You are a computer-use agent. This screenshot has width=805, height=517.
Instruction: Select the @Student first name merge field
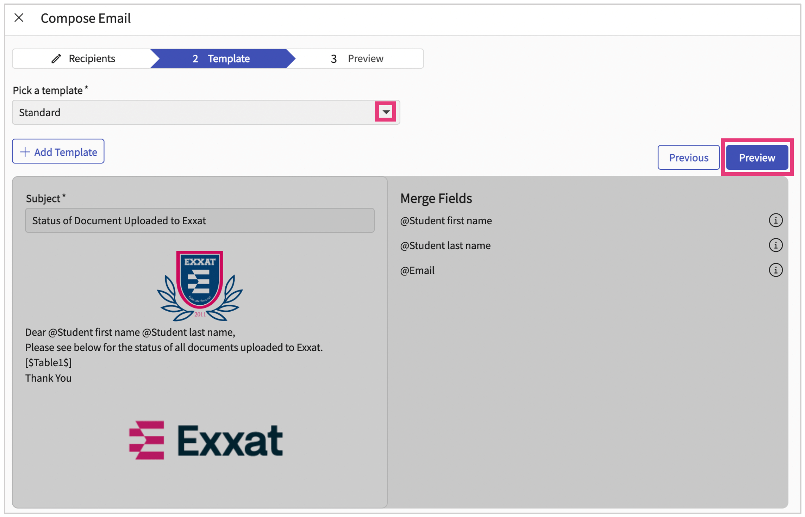446,220
